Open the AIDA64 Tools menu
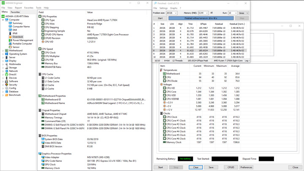 click(38, 8)
